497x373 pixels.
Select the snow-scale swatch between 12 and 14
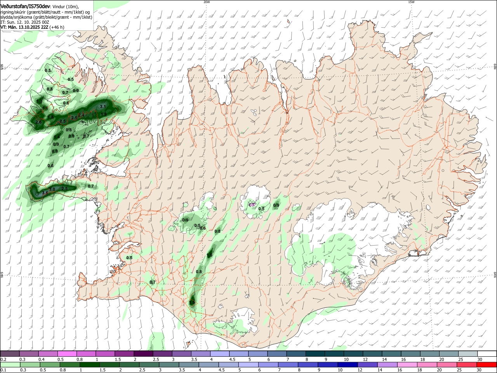click(x=372, y=354)
